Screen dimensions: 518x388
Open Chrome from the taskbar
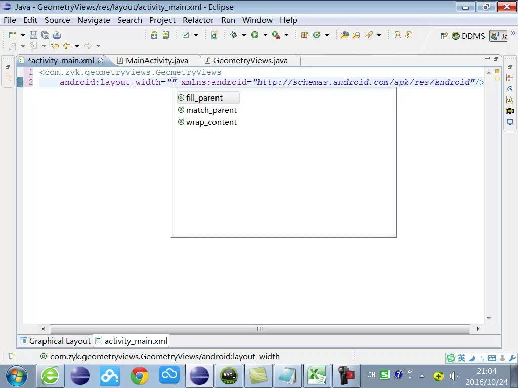(x=140, y=376)
